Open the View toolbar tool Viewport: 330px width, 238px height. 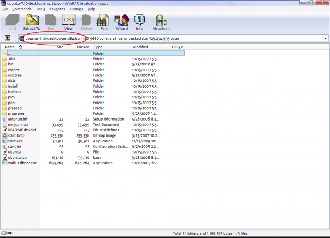[x=68, y=23]
